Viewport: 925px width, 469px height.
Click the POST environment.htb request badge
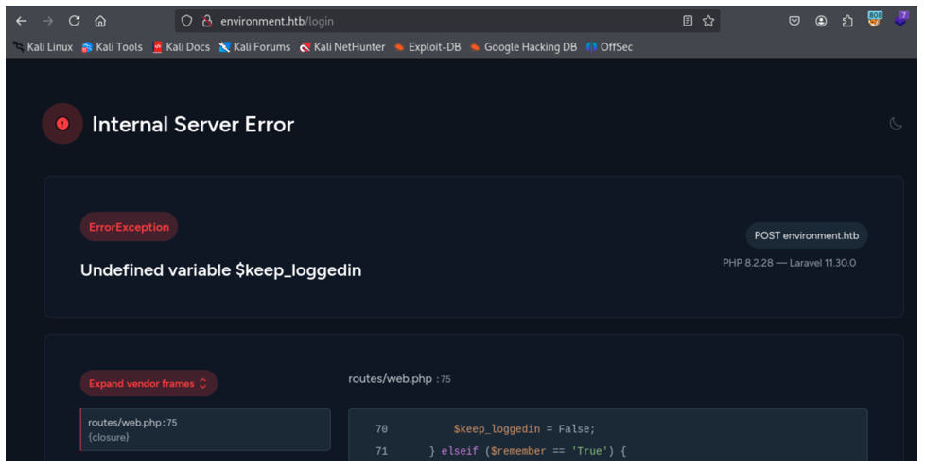(x=807, y=235)
